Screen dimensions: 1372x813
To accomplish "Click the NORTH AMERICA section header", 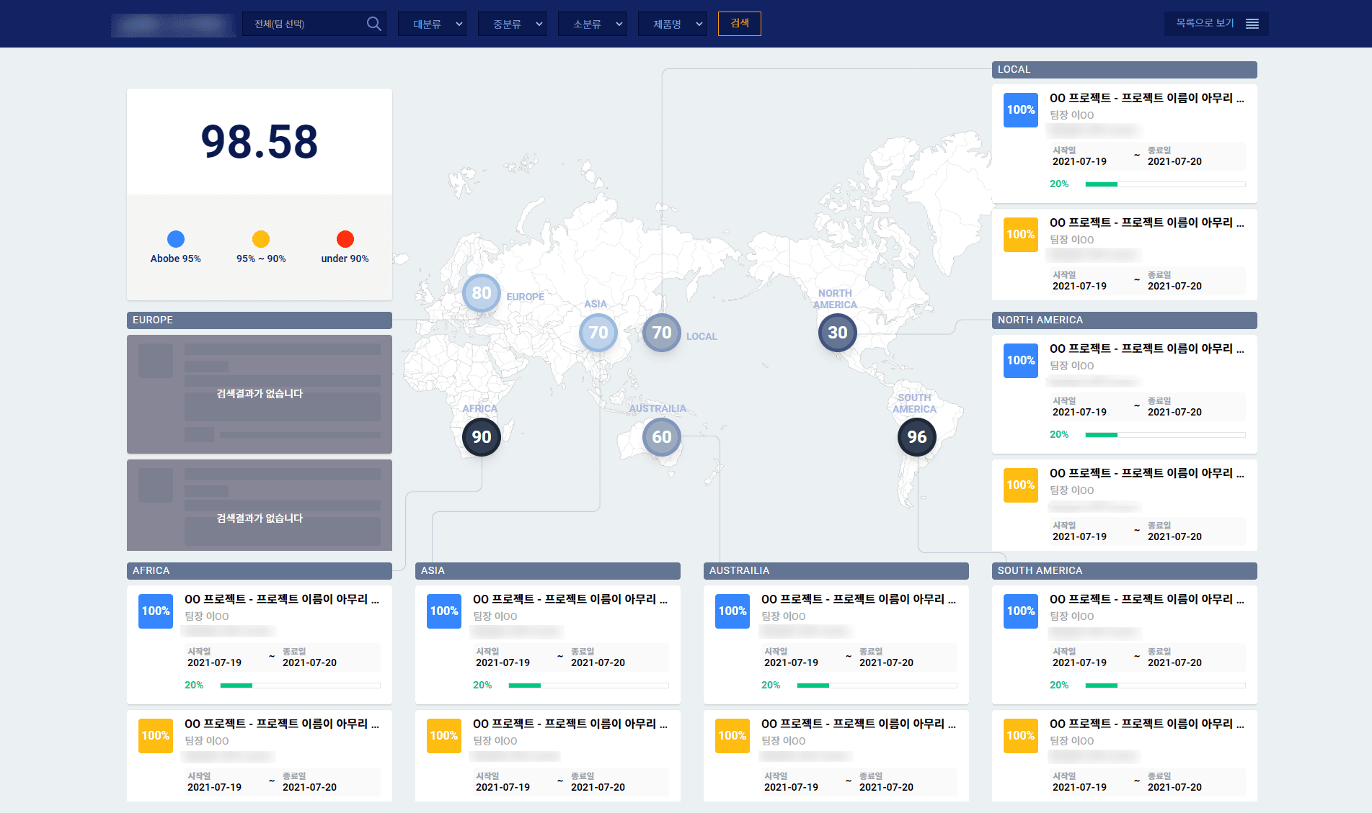I will point(1124,320).
